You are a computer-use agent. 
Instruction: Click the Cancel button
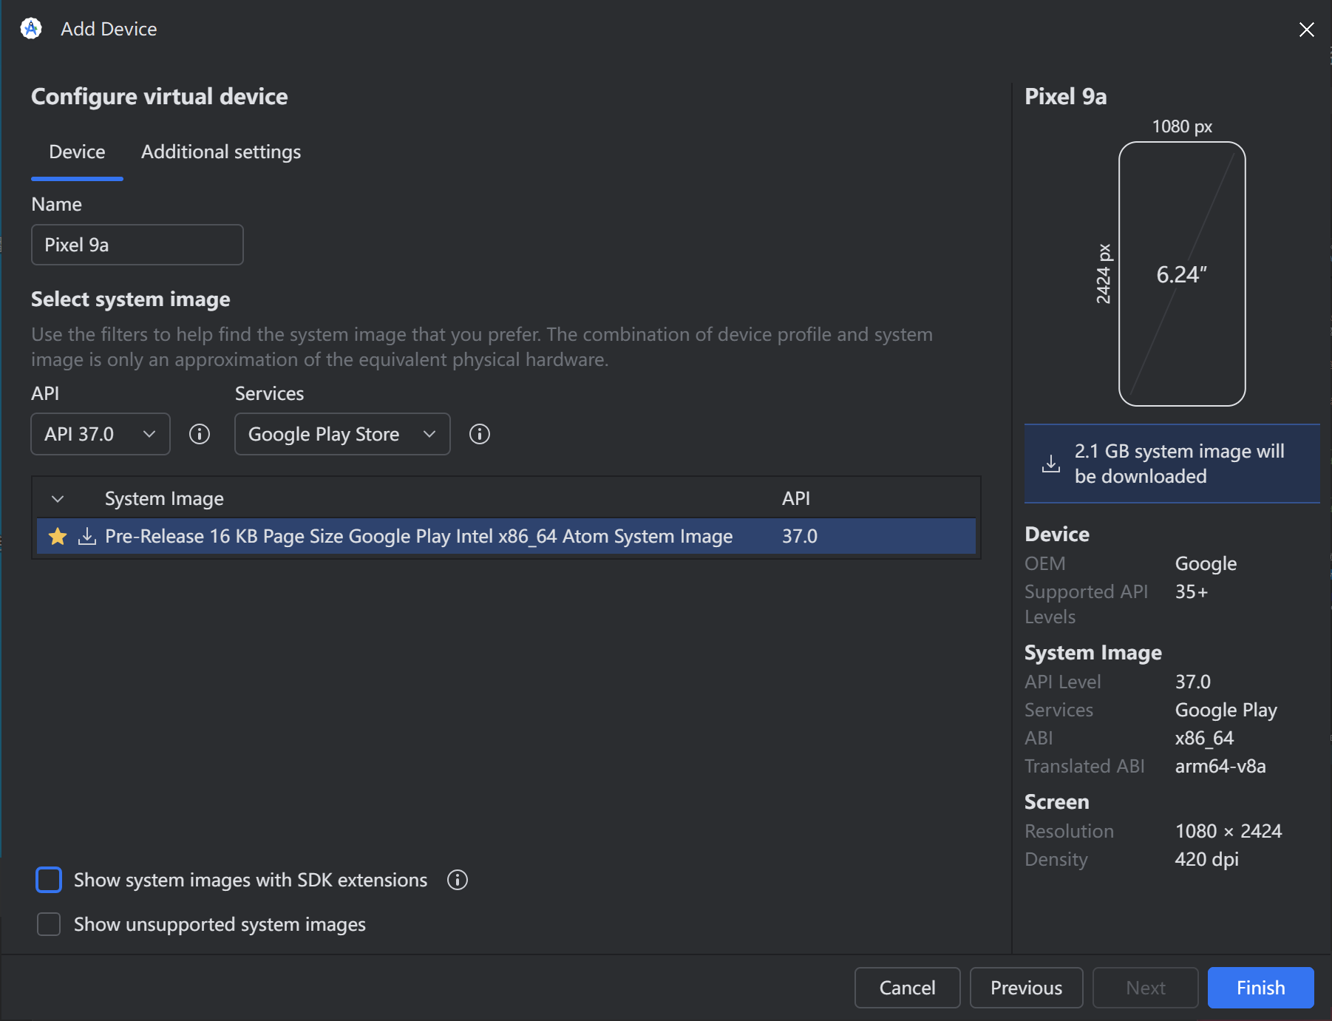coord(907,988)
